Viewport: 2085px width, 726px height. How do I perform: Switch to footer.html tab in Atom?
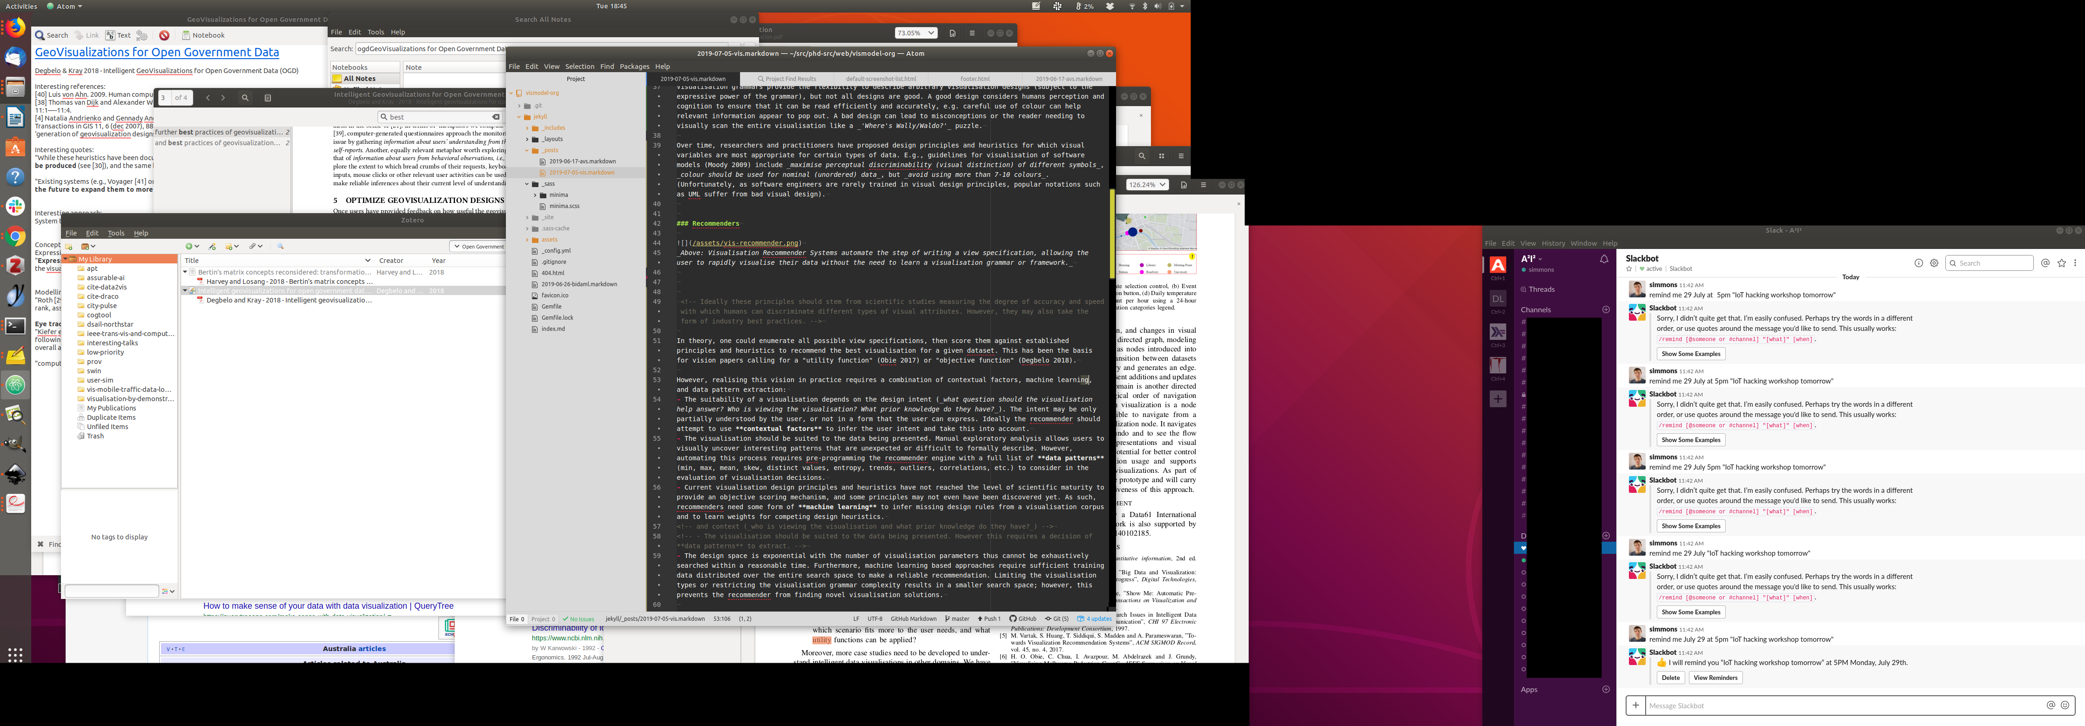tap(975, 79)
